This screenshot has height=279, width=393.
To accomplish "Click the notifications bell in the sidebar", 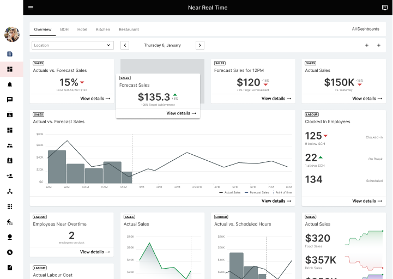I will [10, 84].
